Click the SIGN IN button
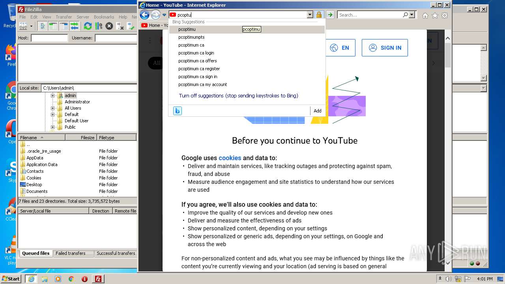 (x=385, y=48)
